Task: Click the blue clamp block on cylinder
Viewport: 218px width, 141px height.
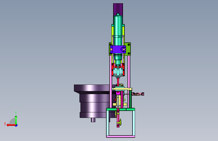Action: click(x=118, y=49)
